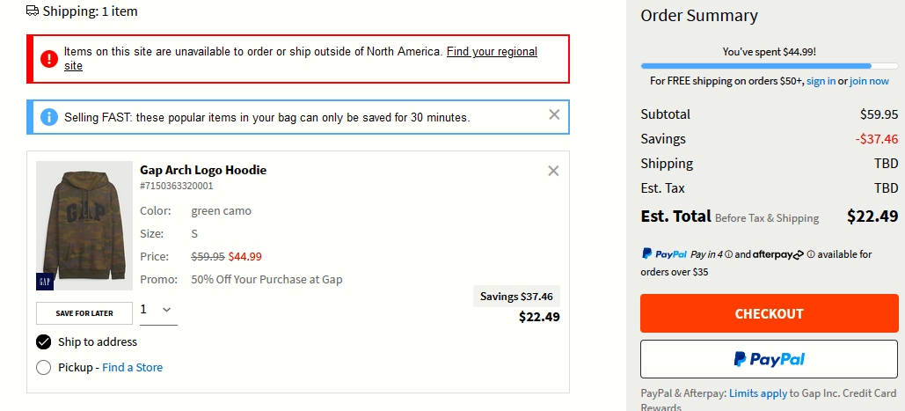The image size is (905, 411).
Task: Open the camo hoodie product thumbnail
Action: [x=84, y=225]
